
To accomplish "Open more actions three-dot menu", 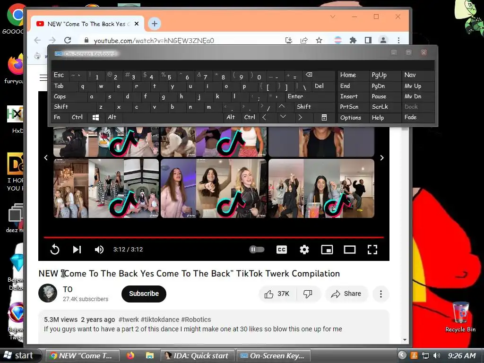I will [x=380, y=294].
